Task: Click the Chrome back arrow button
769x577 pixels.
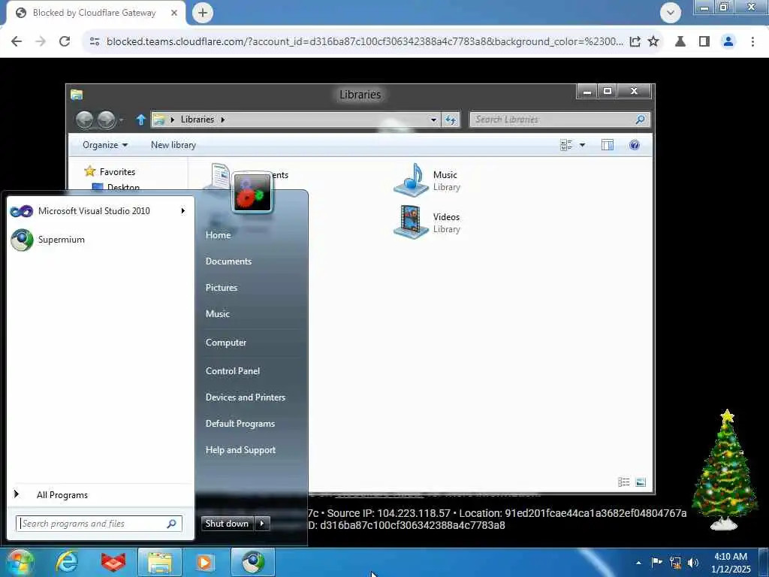Action: [x=17, y=41]
